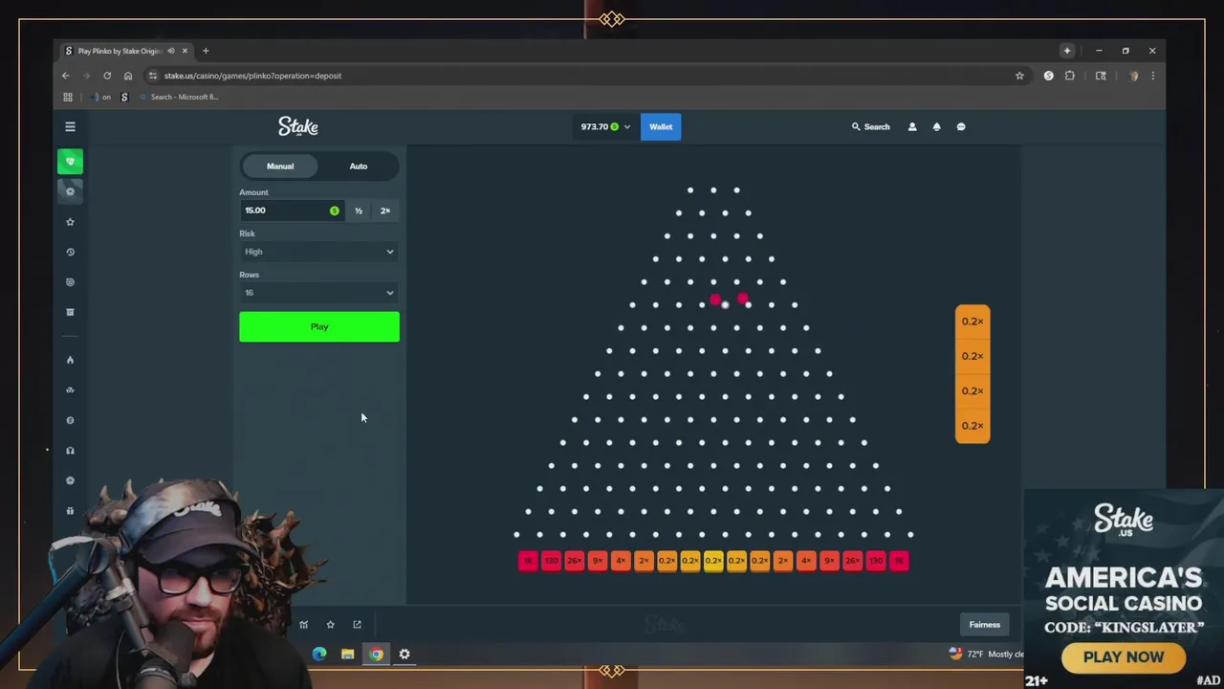1224x689 pixels.
Task: Open the headset live support sidebar icon
Action: [x=70, y=451]
